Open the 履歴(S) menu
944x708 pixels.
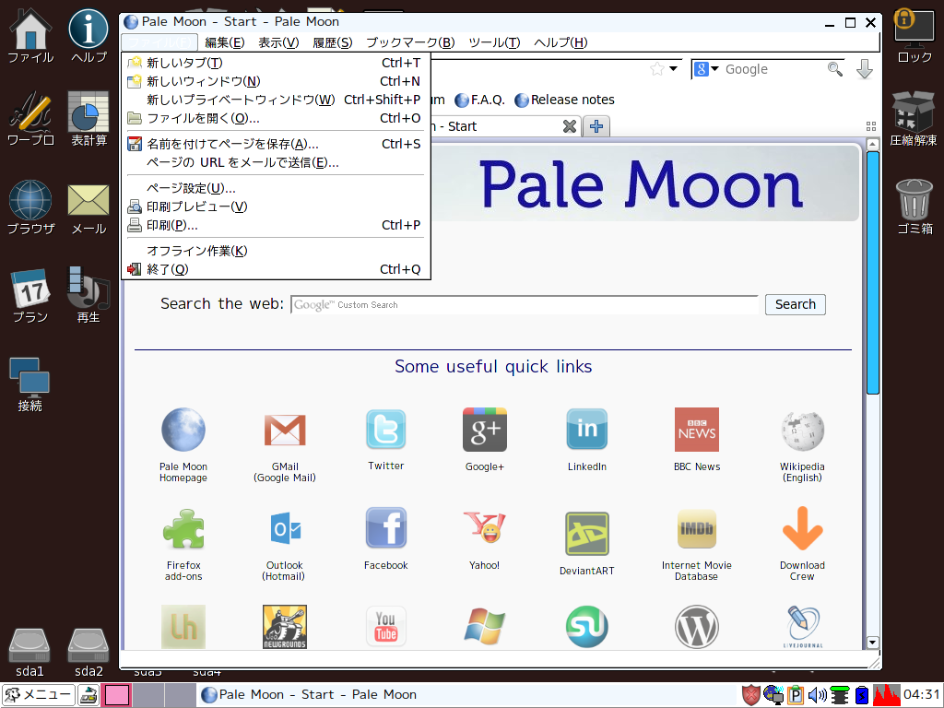[332, 42]
